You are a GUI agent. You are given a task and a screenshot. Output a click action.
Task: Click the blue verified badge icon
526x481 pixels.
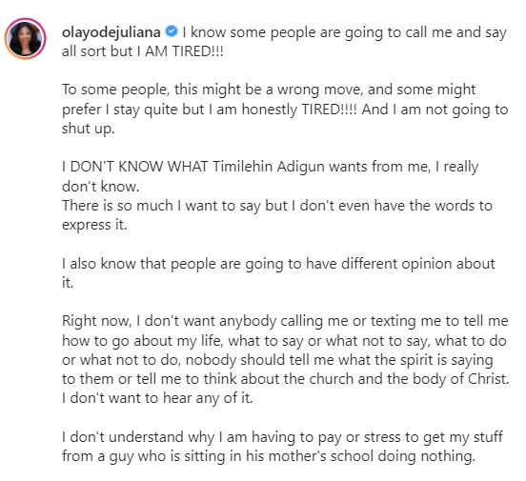pyautogui.click(x=172, y=31)
